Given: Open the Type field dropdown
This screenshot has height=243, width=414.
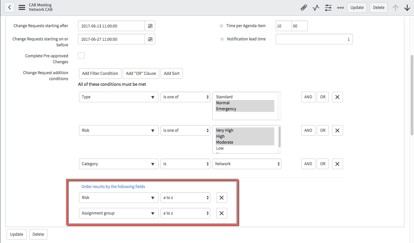Looking at the screenshot, I should click(x=118, y=97).
